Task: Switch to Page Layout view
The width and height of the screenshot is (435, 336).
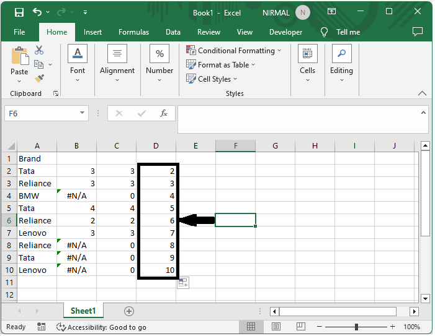Action: [276, 327]
